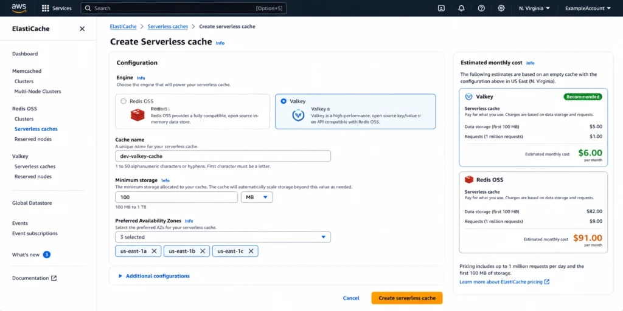Screen dimensions: 623x311
Task: Open Valkey Serverless caches
Action: point(35,166)
